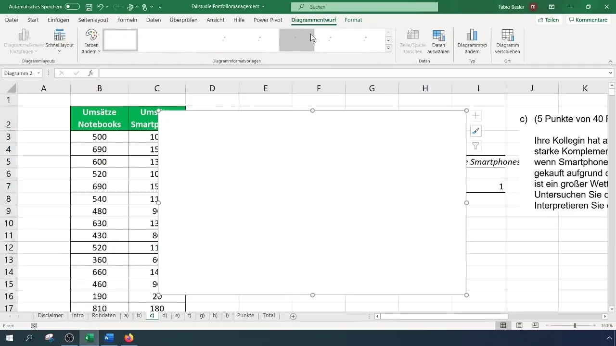Click Diagramm verschieben icon

pyautogui.click(x=507, y=41)
